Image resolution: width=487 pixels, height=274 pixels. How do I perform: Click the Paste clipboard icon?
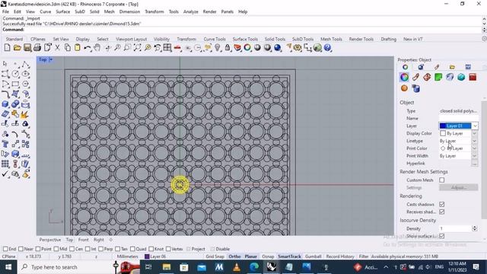click(78, 48)
